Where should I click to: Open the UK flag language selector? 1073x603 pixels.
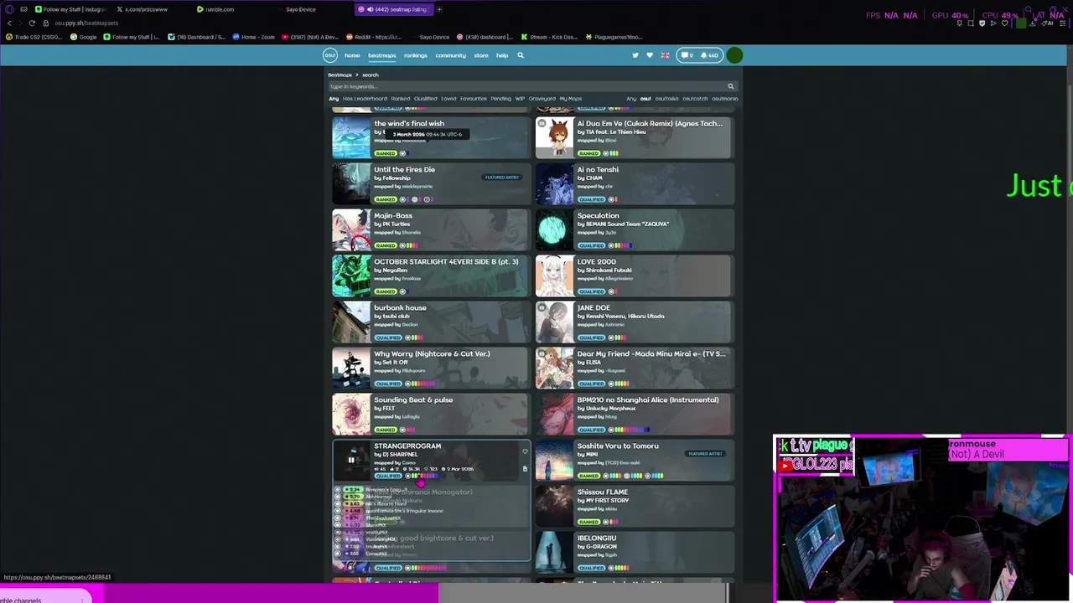point(666,55)
